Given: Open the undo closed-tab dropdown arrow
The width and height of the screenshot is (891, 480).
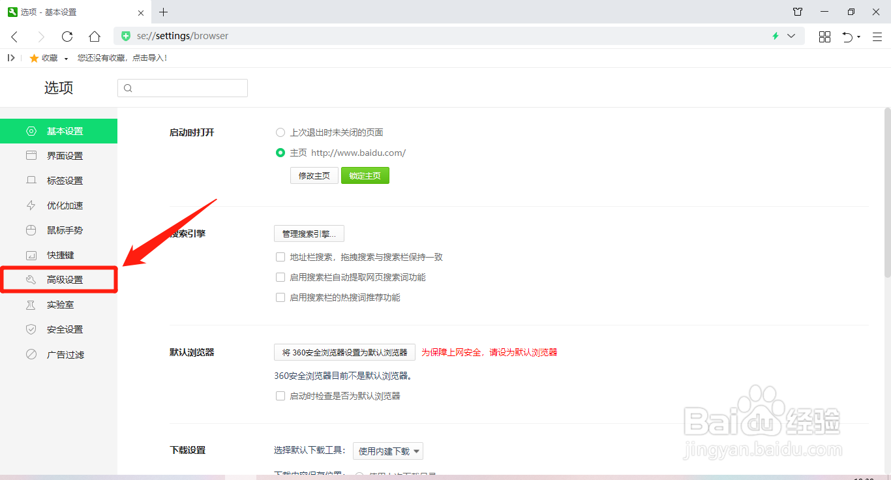Looking at the screenshot, I should pos(859,37).
